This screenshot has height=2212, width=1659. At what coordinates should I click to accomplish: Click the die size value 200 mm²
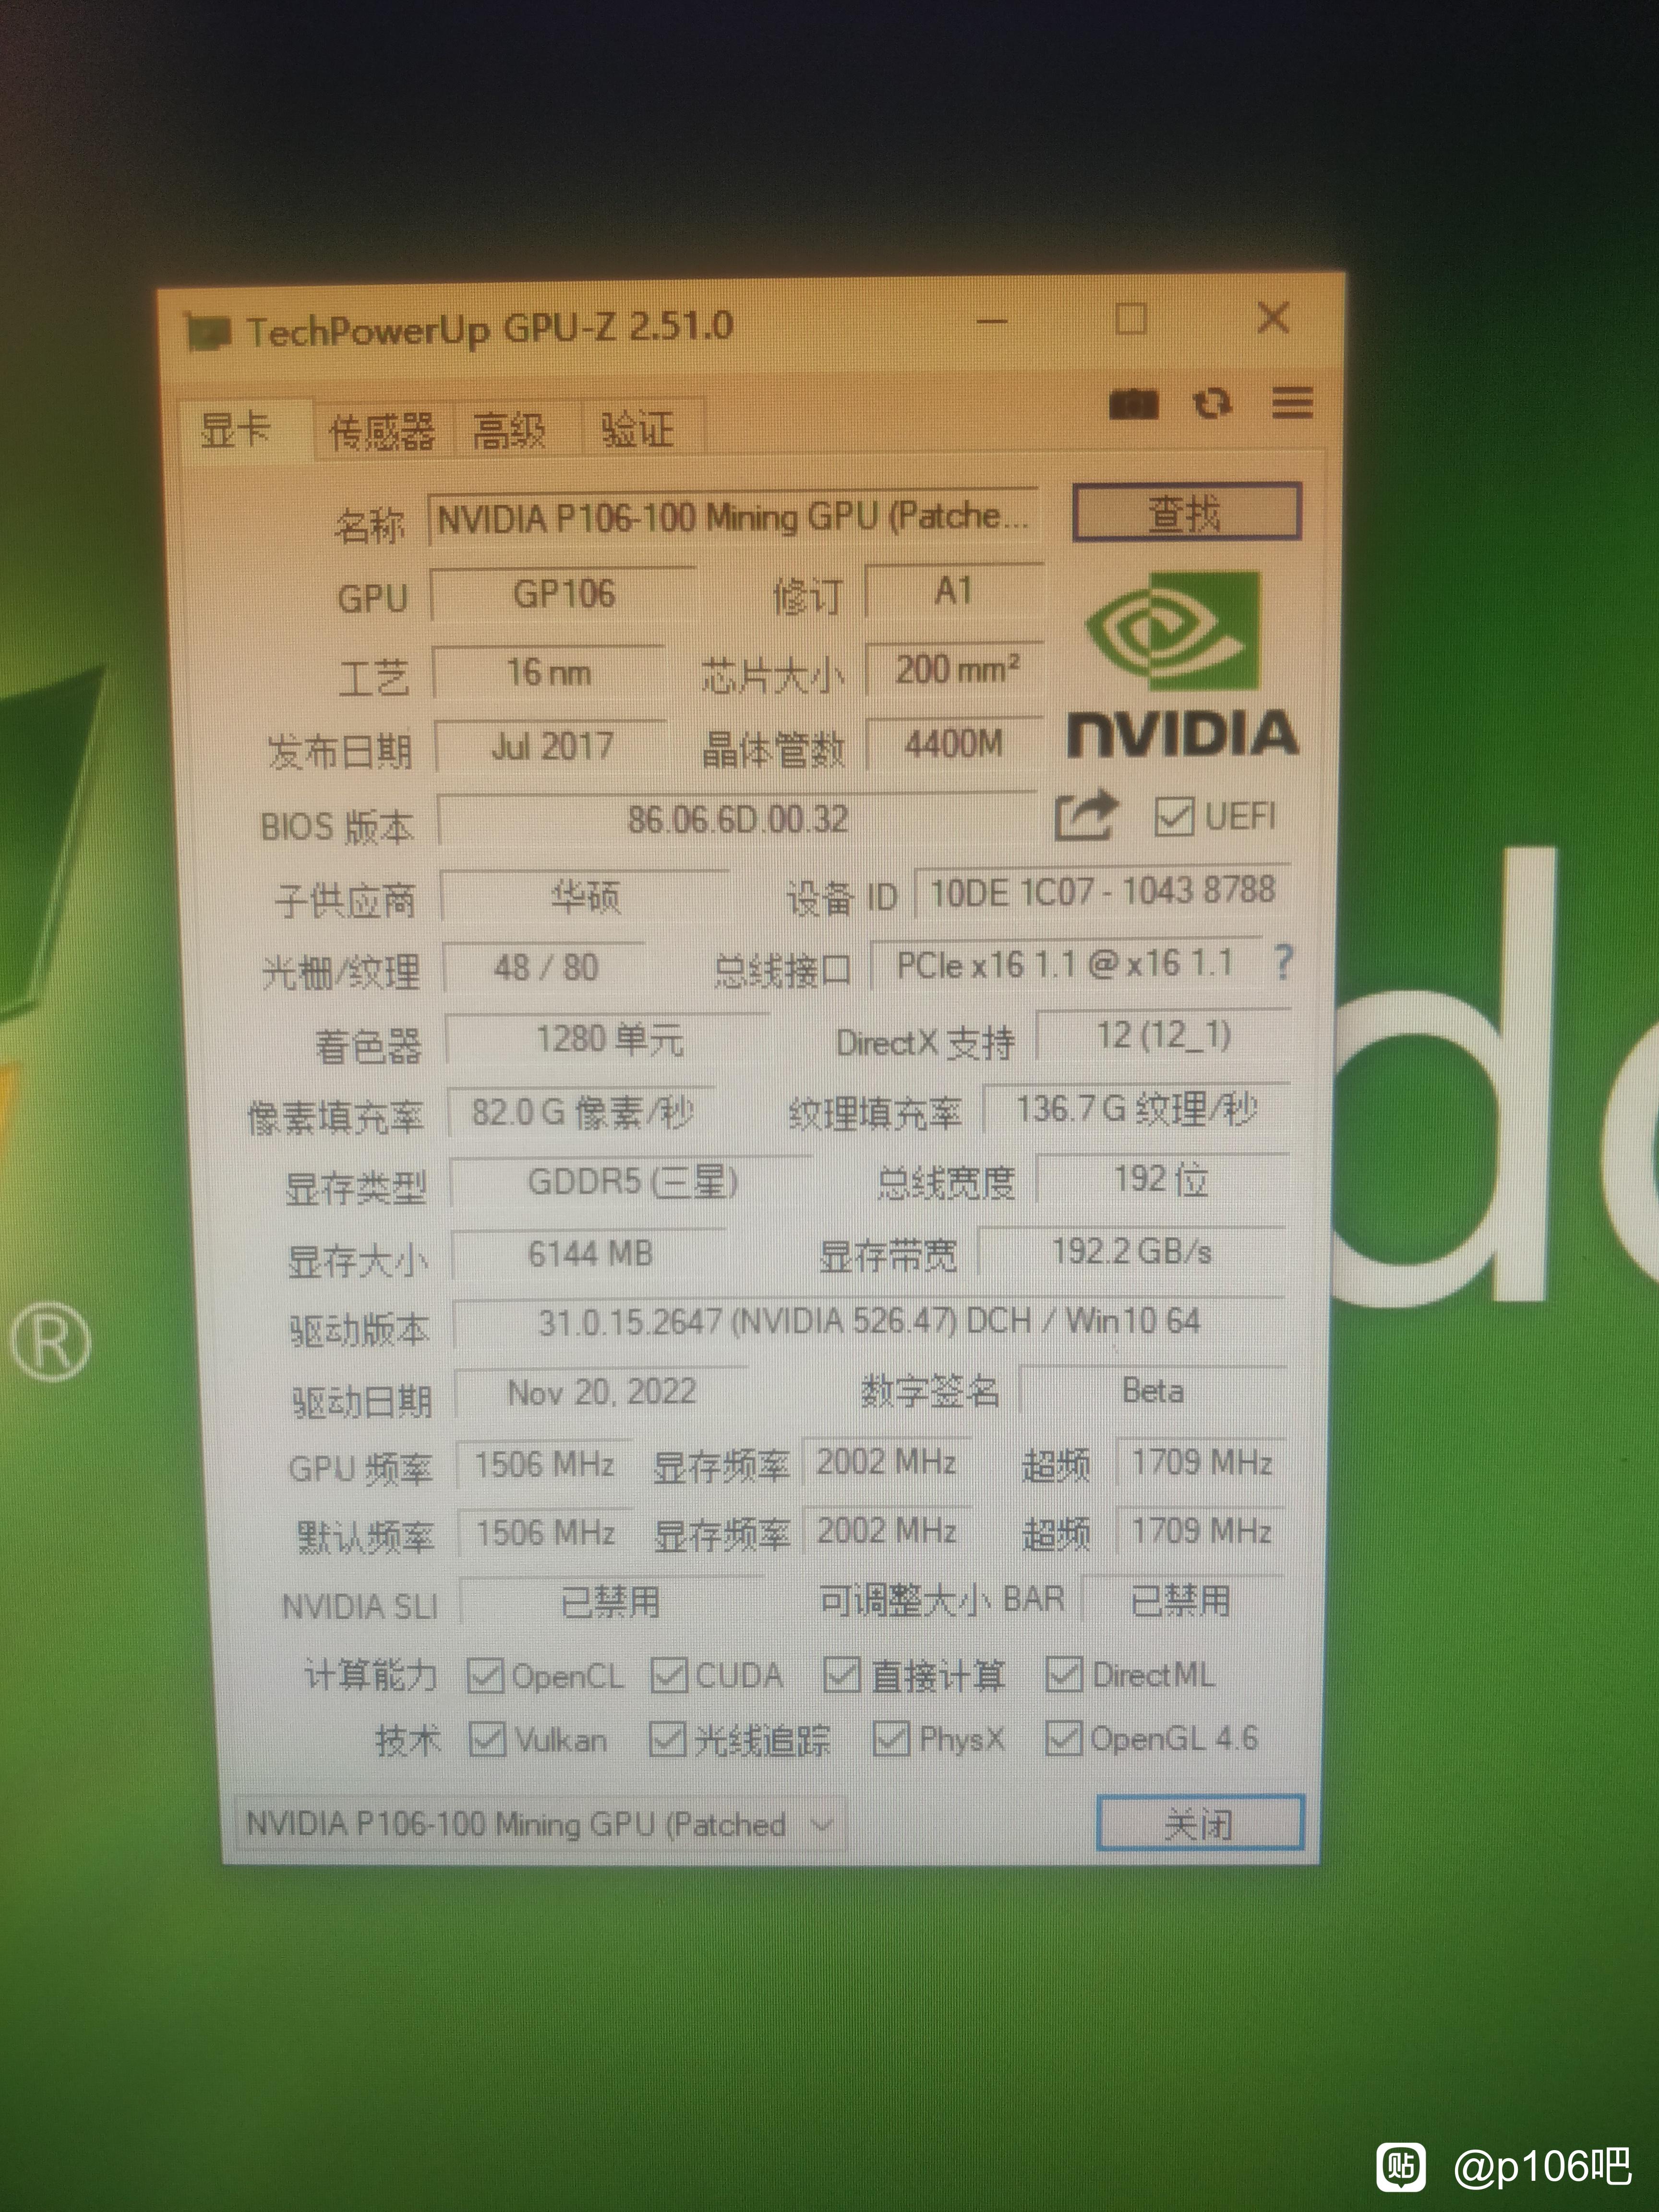pyautogui.click(x=955, y=668)
